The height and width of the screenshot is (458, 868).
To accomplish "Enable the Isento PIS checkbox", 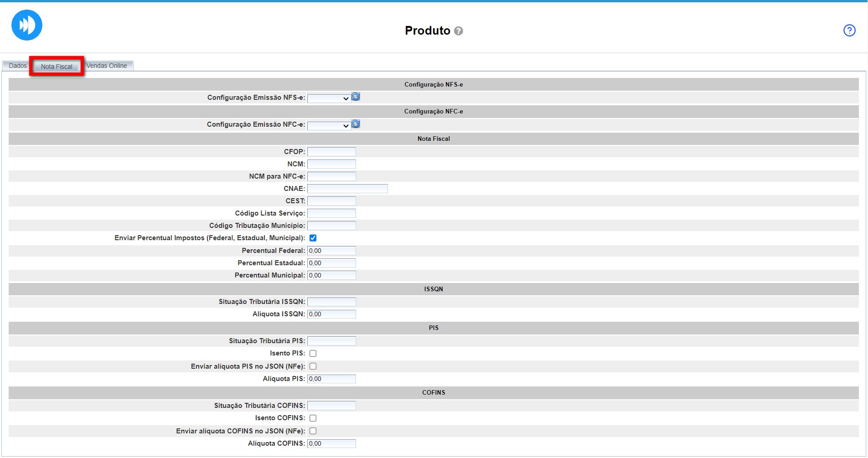I will pyautogui.click(x=313, y=353).
